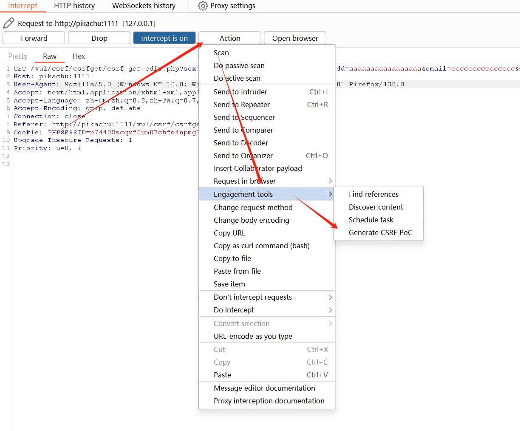Select Change body encoding
This screenshot has width=520, height=431.
(267, 220)
